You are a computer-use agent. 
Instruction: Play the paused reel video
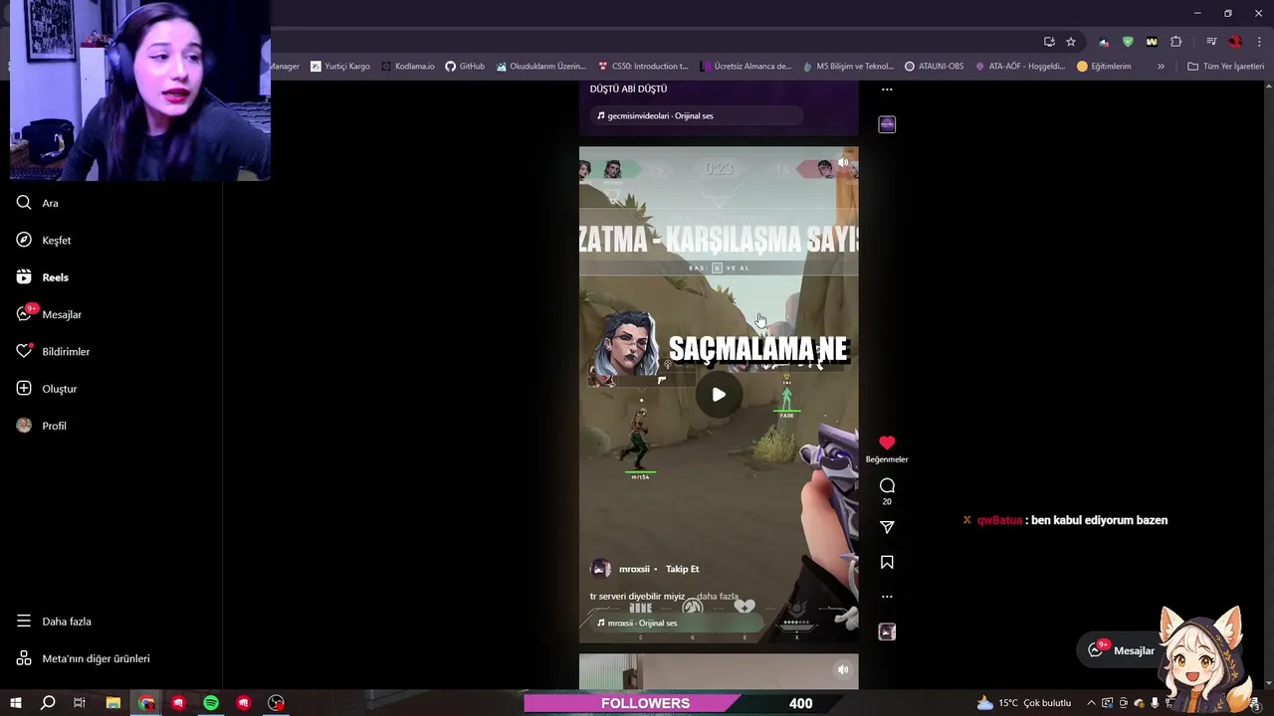click(x=719, y=395)
